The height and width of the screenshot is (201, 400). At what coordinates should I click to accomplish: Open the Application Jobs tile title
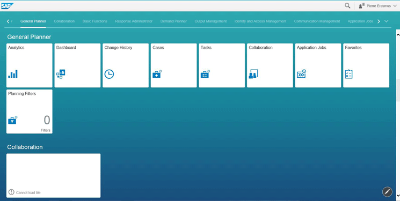pos(311,48)
